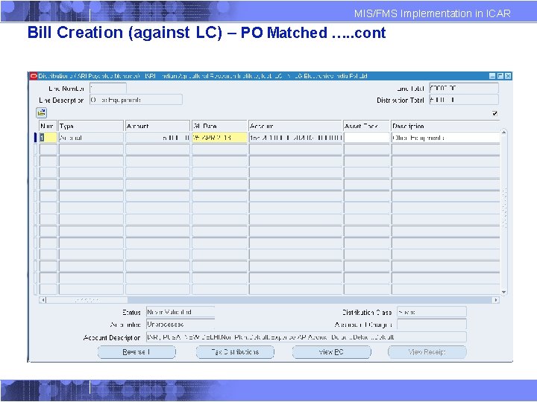Click the Line Total field
The width and height of the screenshot is (537, 402).
[x=464, y=88]
